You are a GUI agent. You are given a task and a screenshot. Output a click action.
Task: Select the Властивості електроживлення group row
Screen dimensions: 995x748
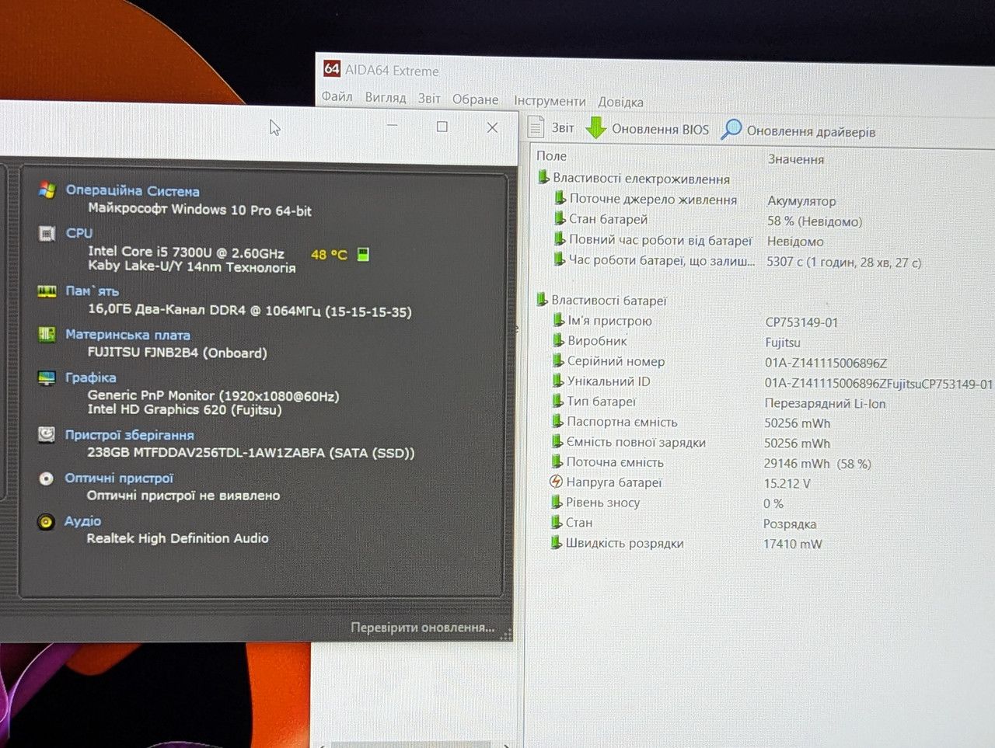(634, 179)
